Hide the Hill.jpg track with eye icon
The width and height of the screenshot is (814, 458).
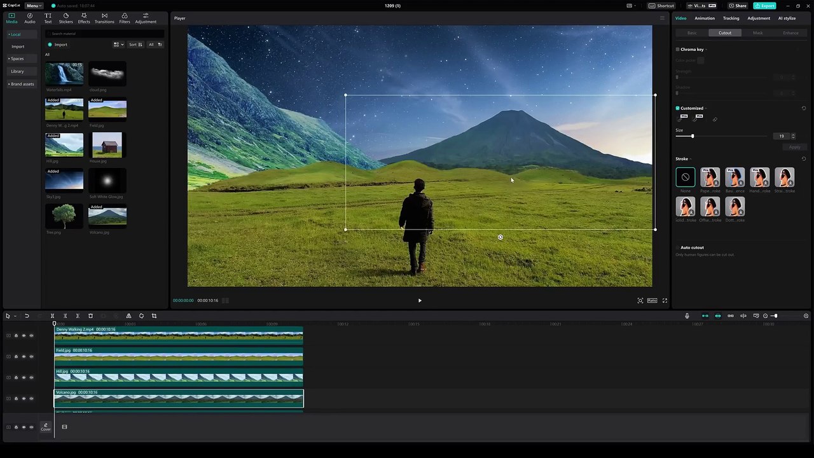[x=24, y=378]
